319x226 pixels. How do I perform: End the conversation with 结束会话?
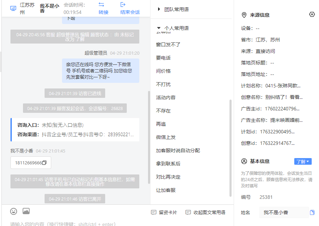[130, 8]
